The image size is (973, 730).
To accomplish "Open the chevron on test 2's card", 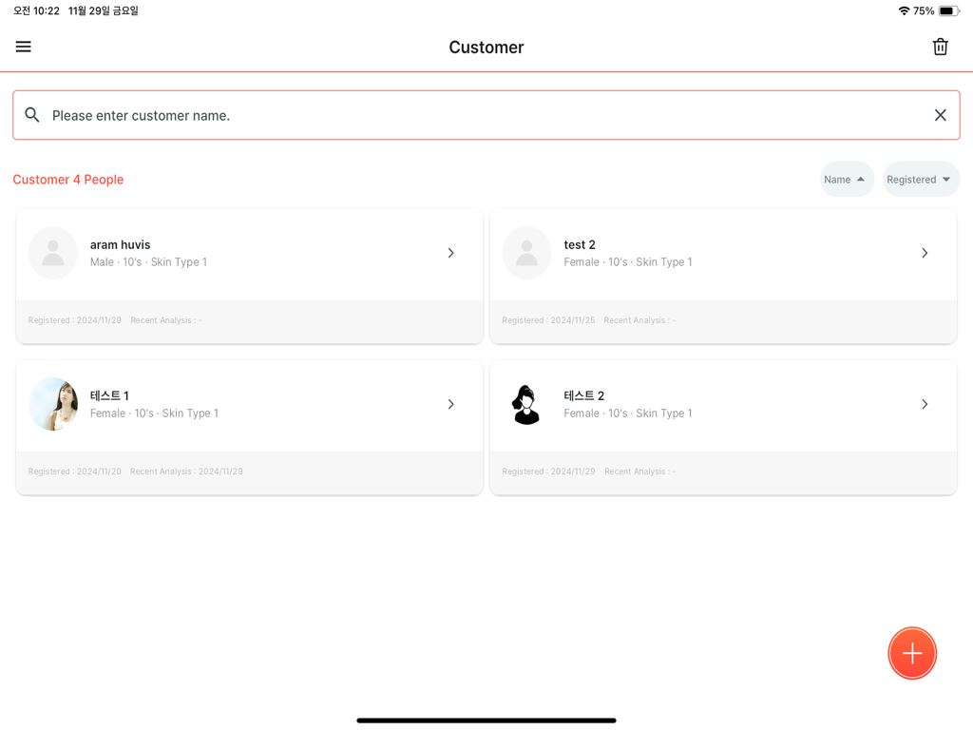I will coord(925,253).
